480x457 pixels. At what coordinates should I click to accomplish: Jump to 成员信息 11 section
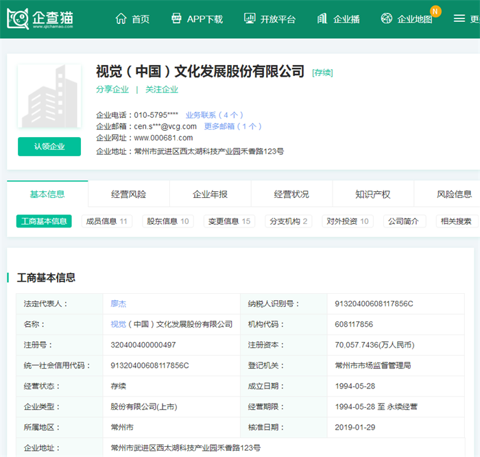pos(107,221)
